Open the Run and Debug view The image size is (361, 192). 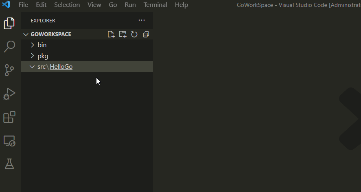click(9, 94)
